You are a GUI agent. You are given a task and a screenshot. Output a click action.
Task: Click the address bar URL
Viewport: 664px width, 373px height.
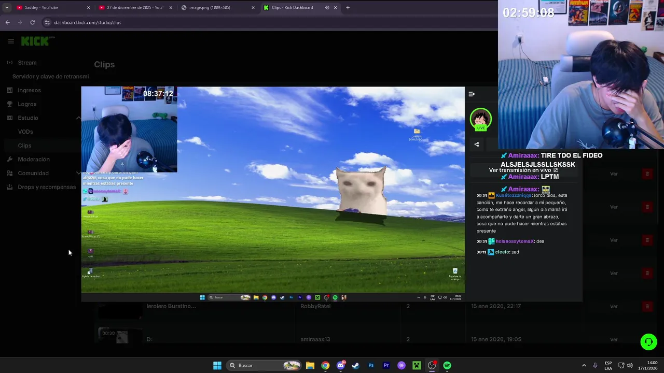(88, 22)
